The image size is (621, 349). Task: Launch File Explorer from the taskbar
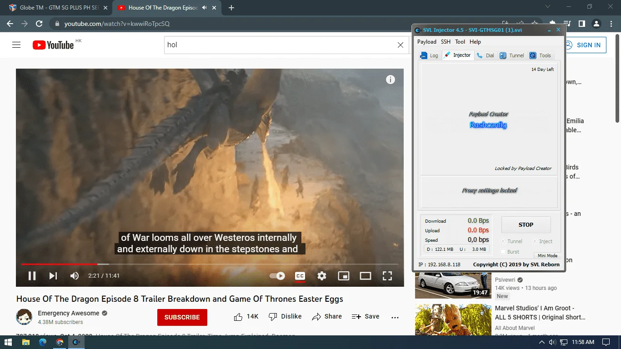(x=26, y=342)
